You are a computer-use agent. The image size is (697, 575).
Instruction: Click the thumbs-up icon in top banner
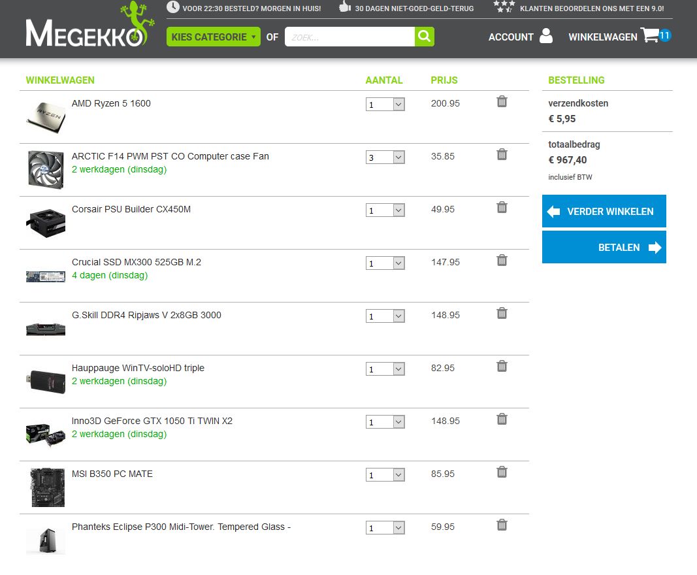click(x=345, y=7)
